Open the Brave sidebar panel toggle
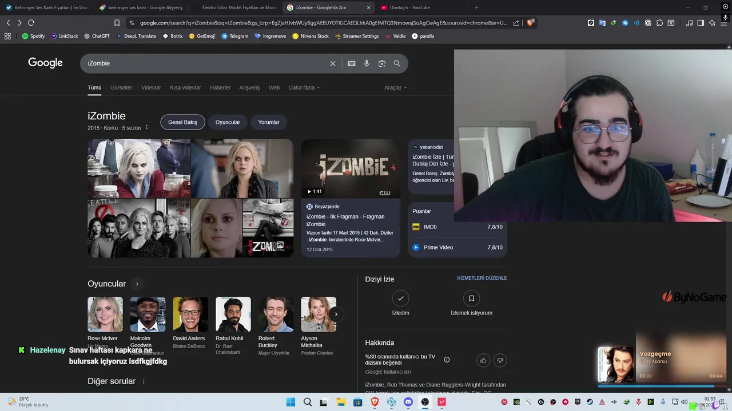732x411 pixels. [x=701, y=23]
